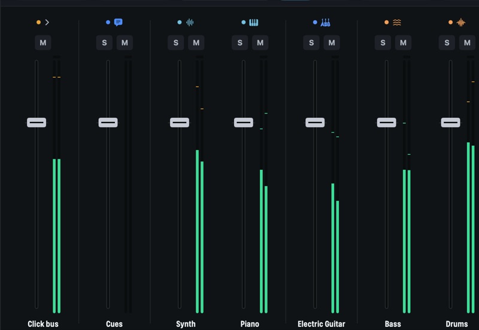Click the orange dot on Click bus channel
The image size is (479, 330).
pos(38,22)
